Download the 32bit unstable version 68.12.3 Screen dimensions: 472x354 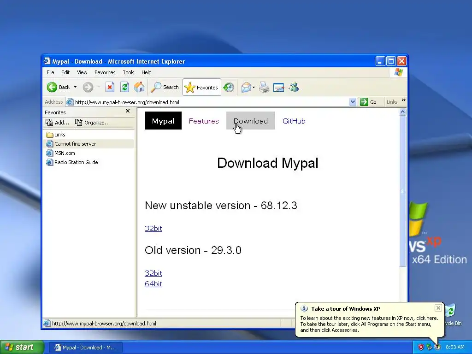[x=153, y=229]
